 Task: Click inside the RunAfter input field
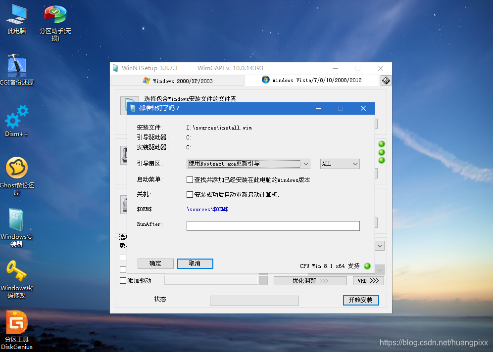(x=273, y=225)
